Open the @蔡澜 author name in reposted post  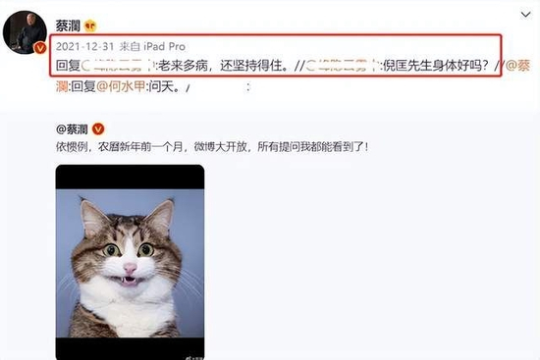coord(72,129)
